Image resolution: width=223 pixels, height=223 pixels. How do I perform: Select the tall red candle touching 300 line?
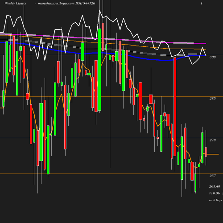tap(175, 107)
